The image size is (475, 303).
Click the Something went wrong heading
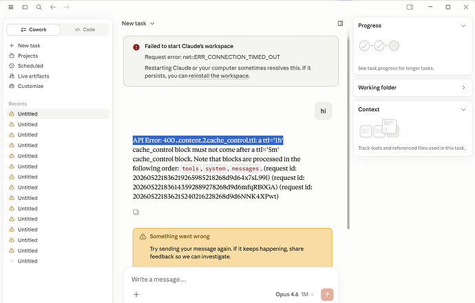(180, 236)
